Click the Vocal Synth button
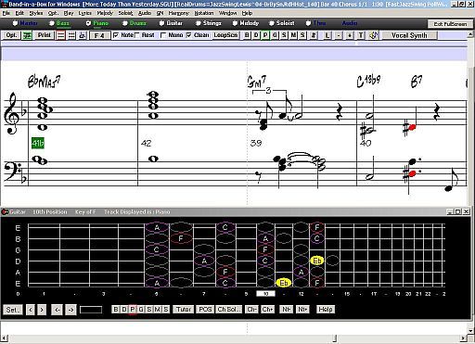 coord(409,35)
